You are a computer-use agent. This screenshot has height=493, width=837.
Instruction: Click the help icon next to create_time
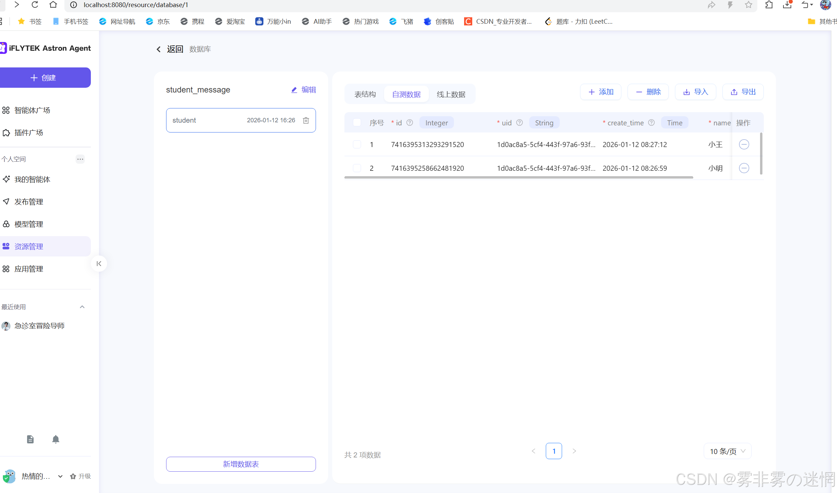pyautogui.click(x=651, y=123)
